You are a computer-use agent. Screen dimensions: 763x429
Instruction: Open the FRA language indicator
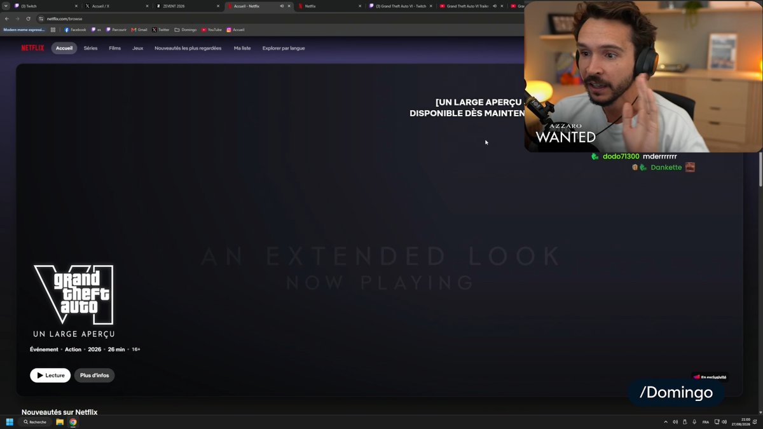[706, 422]
